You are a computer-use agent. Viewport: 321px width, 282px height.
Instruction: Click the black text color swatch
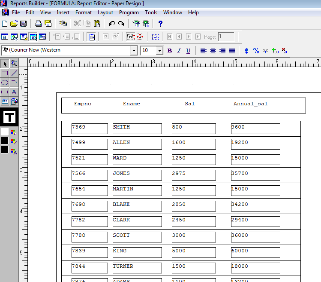[x=5, y=150]
